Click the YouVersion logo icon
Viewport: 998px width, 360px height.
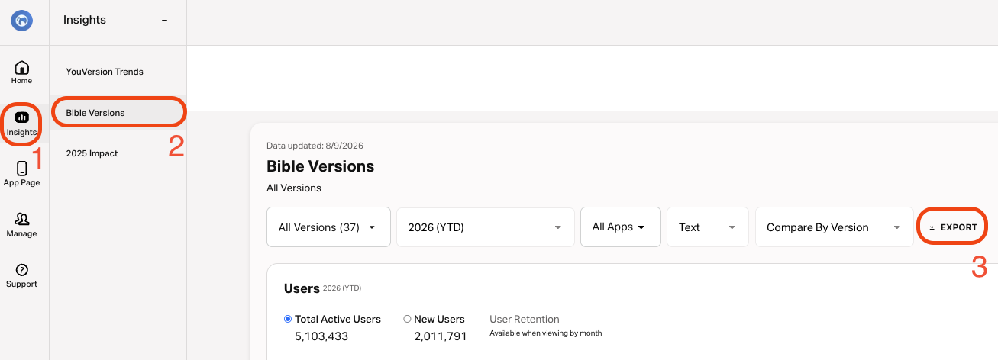21,21
